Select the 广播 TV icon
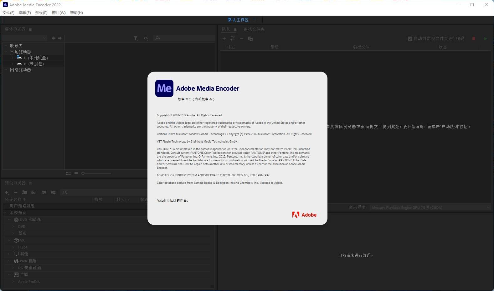Image resolution: width=494 pixels, height=291 pixels. (x=16, y=275)
